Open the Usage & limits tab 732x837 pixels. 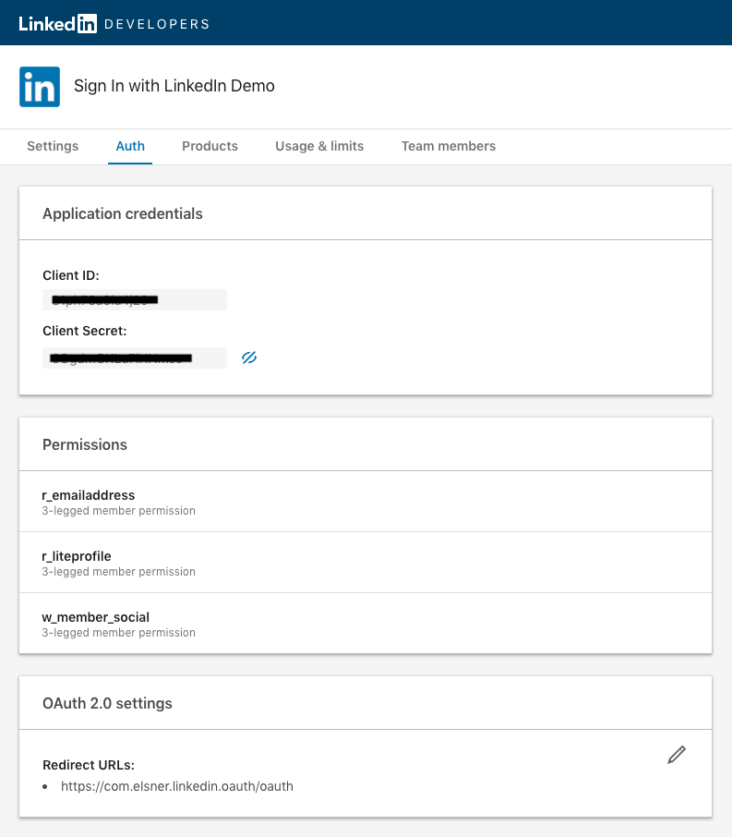click(319, 146)
